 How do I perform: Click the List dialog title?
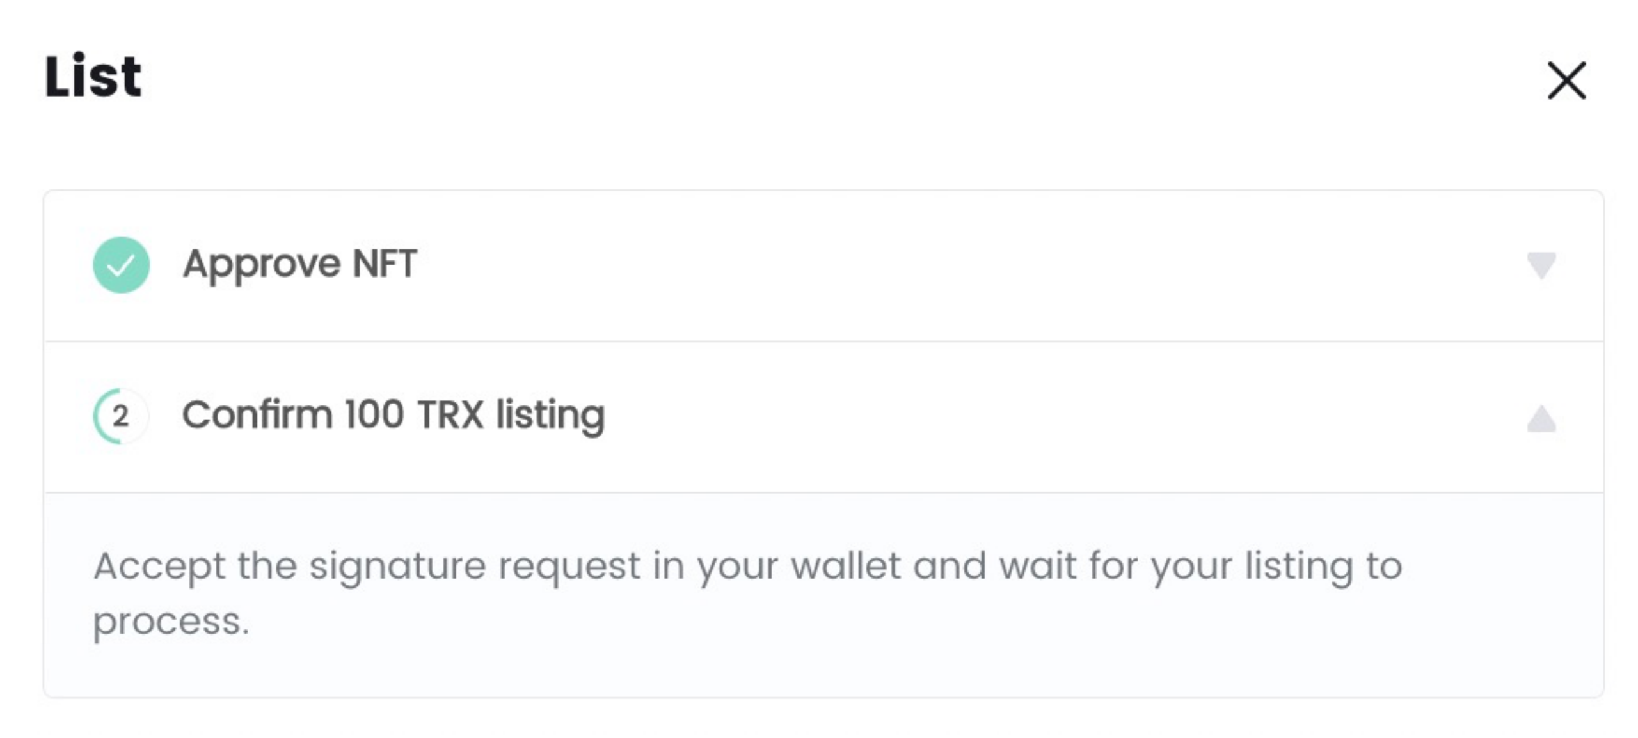(x=93, y=76)
